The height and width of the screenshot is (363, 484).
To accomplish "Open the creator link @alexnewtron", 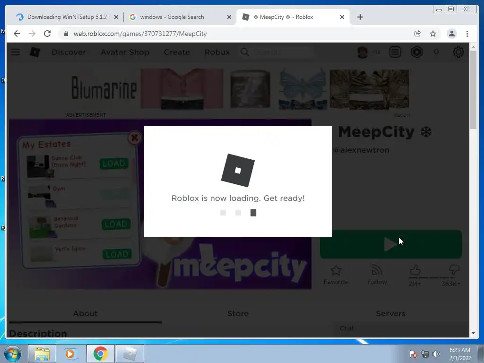I will [x=362, y=150].
